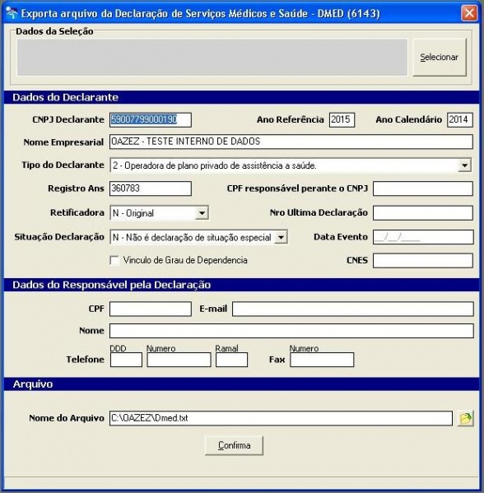
Task: Expand the Tipo do Declarante dropdown
Action: (464, 165)
